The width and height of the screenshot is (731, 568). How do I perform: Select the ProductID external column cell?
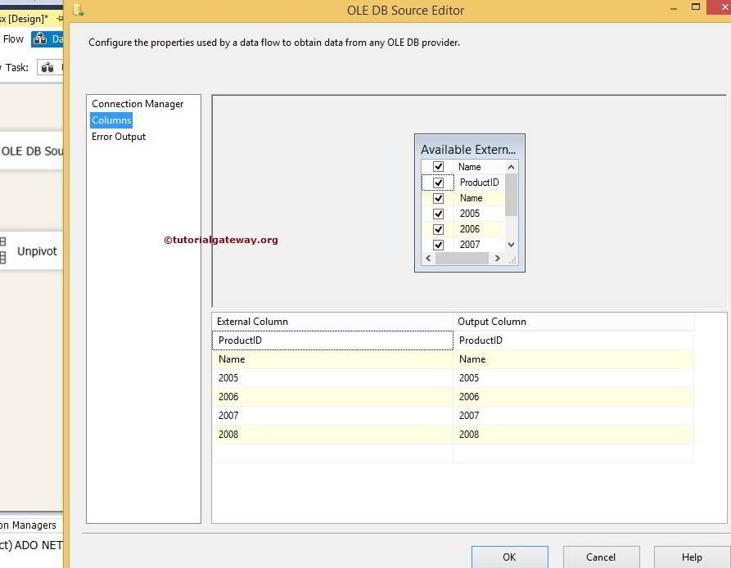(x=332, y=340)
